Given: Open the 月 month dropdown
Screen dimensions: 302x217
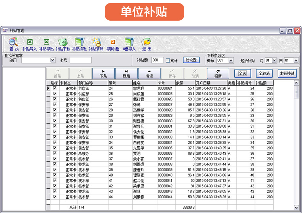Looking at the screenshot, I should coord(274,60).
